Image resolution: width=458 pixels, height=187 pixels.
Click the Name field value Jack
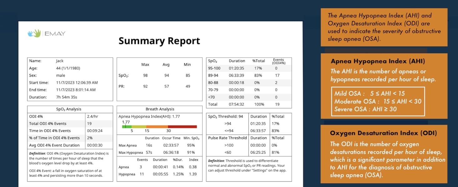click(60, 61)
